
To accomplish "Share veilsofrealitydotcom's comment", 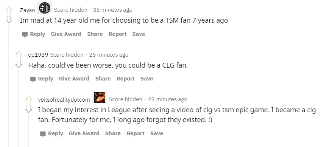I will pyautogui.click(x=113, y=133).
